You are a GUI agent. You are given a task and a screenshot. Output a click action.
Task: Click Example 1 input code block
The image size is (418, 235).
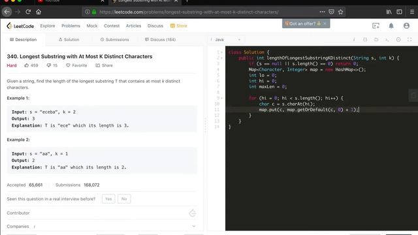(x=102, y=119)
